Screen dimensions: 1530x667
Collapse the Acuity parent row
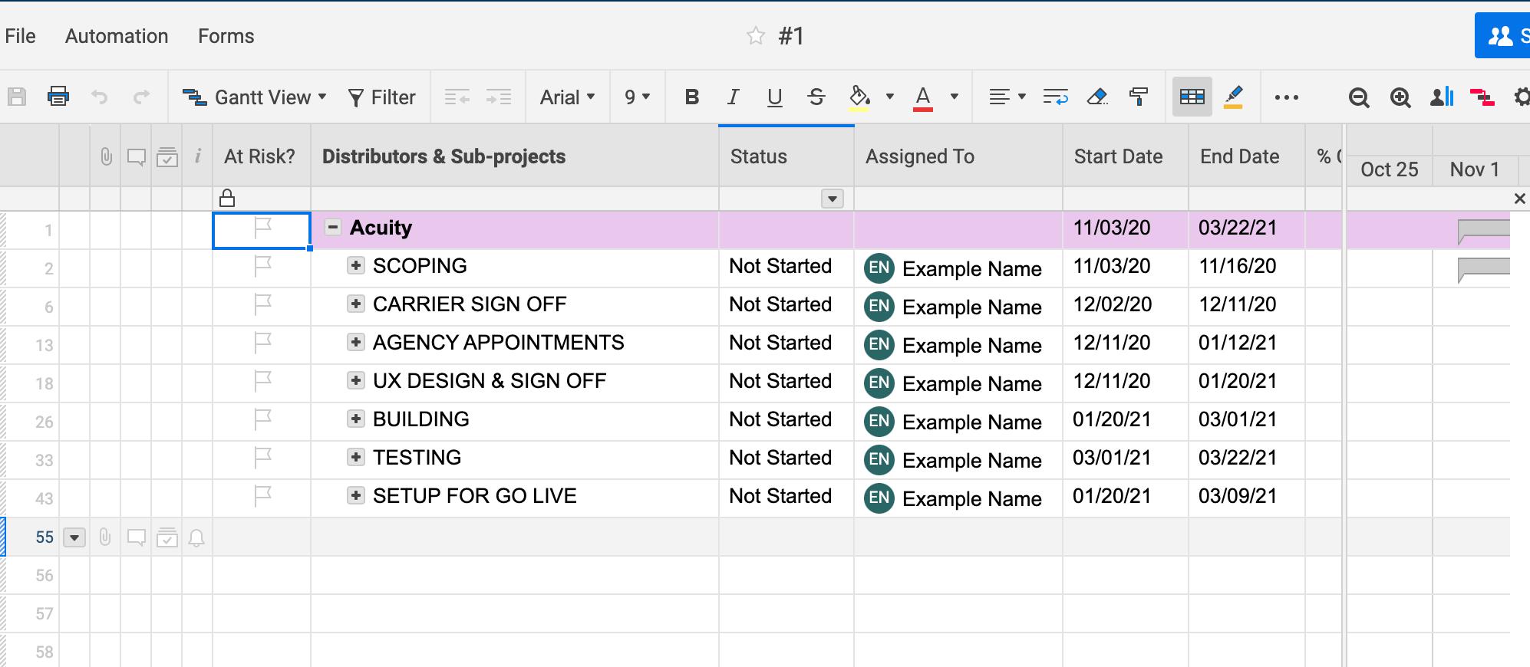333,227
